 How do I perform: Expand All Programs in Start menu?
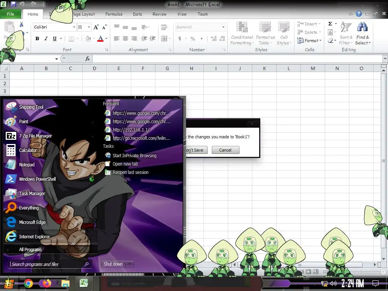click(x=30, y=249)
